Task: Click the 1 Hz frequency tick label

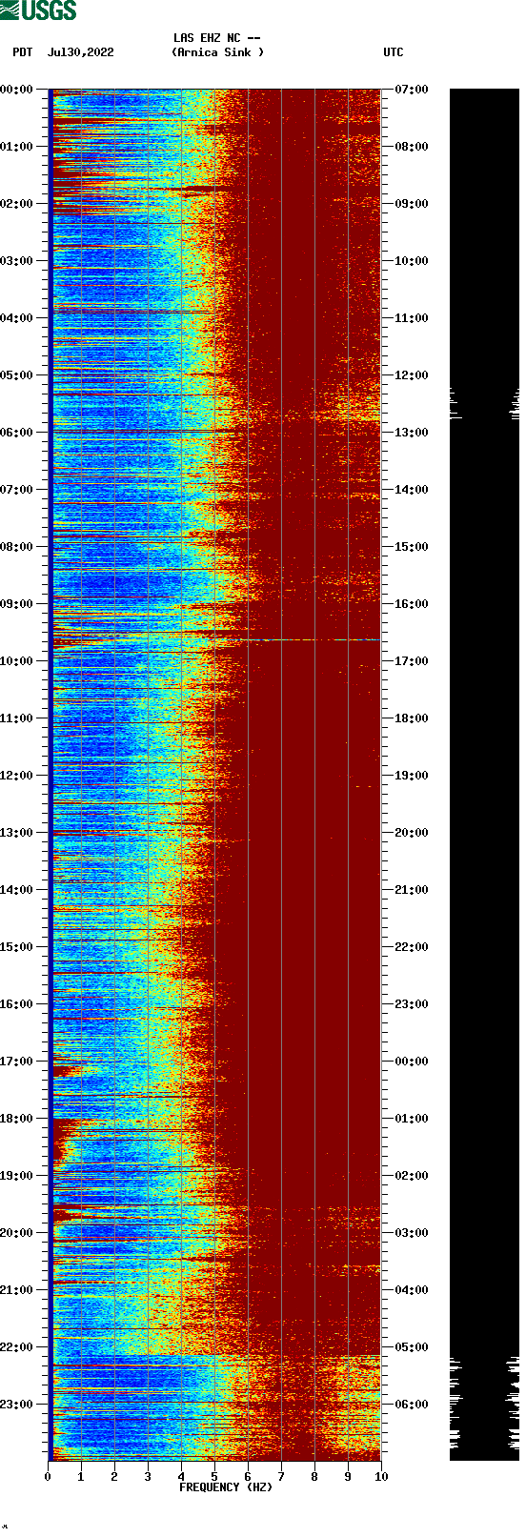Action: (81, 1476)
